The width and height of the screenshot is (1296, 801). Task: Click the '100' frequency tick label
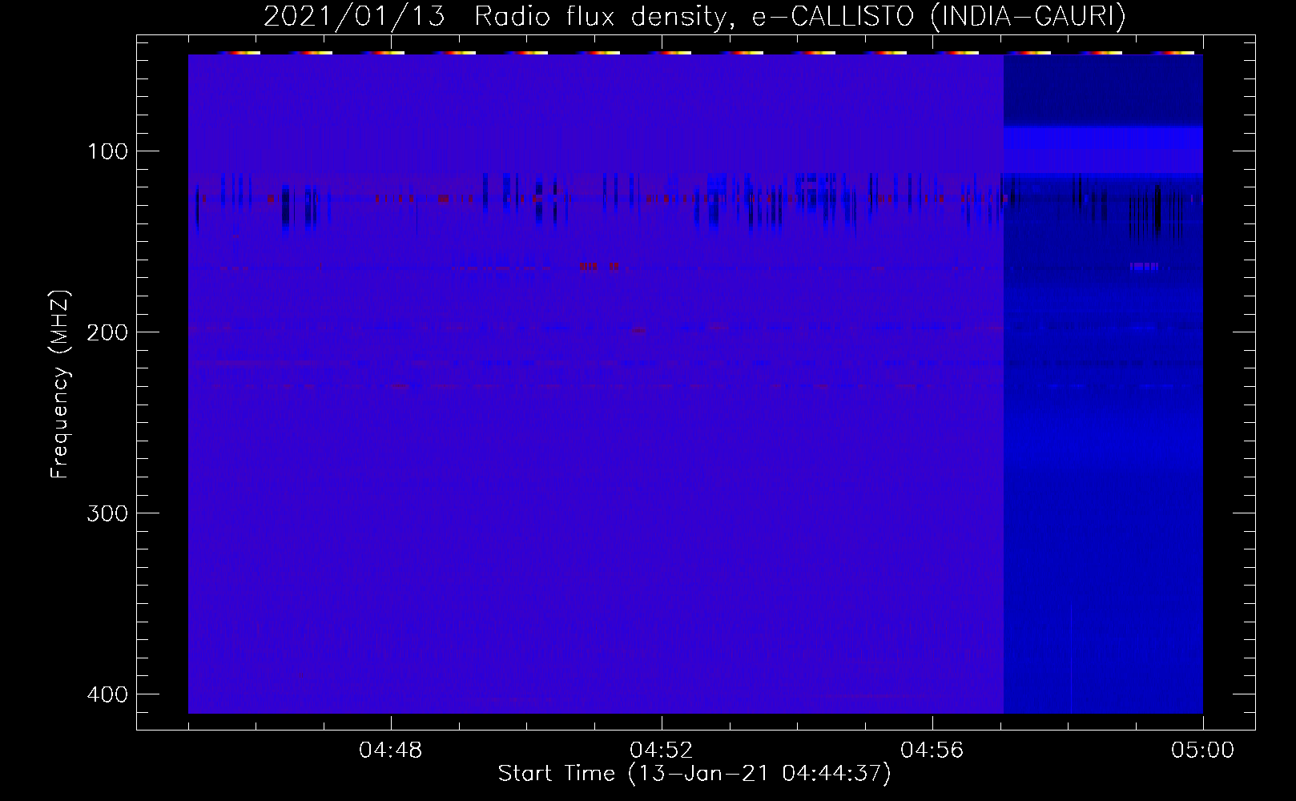point(107,151)
